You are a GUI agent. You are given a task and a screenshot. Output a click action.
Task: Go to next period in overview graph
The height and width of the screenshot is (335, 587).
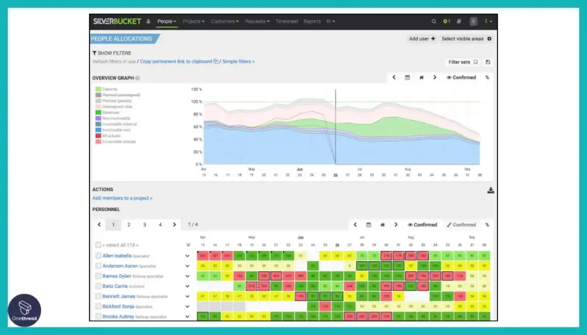pyautogui.click(x=435, y=77)
